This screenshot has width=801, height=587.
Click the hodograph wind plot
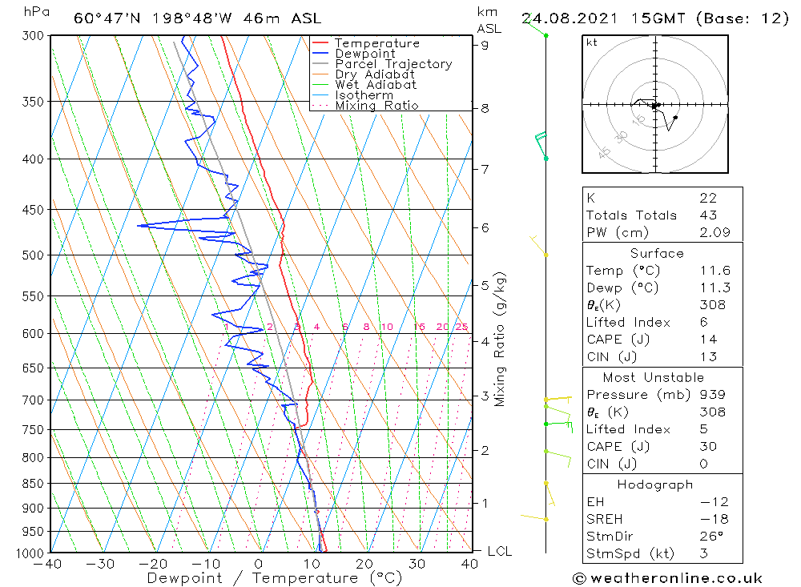pos(655,104)
